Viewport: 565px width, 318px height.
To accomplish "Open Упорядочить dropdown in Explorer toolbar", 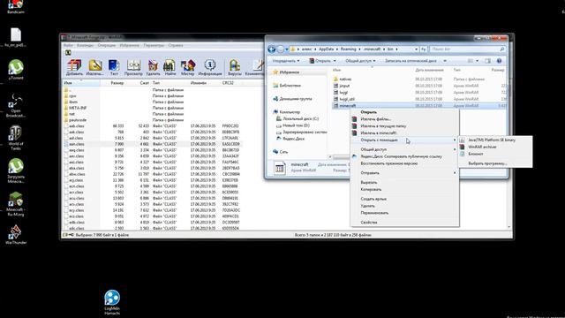I will 286,61.
